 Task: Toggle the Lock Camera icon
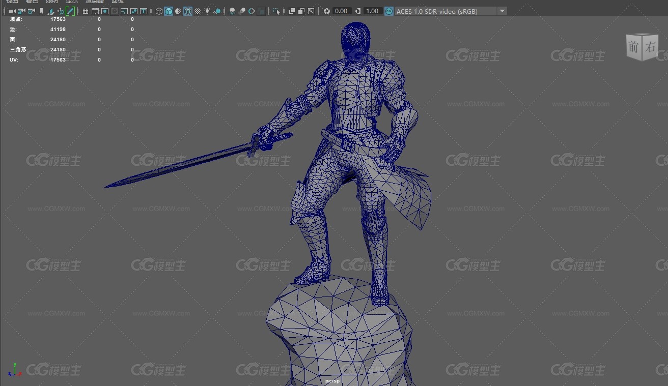click(21, 11)
